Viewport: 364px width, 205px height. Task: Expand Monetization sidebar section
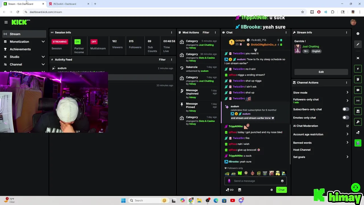coord(43,42)
